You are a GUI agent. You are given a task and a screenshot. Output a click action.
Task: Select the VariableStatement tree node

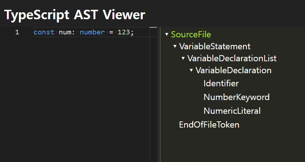(x=215, y=46)
